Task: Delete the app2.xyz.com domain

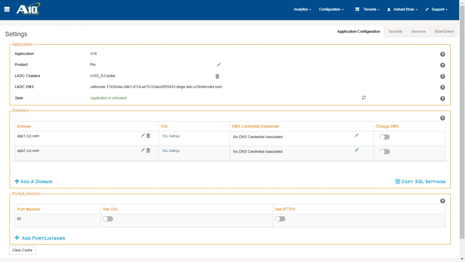Action: point(148,150)
